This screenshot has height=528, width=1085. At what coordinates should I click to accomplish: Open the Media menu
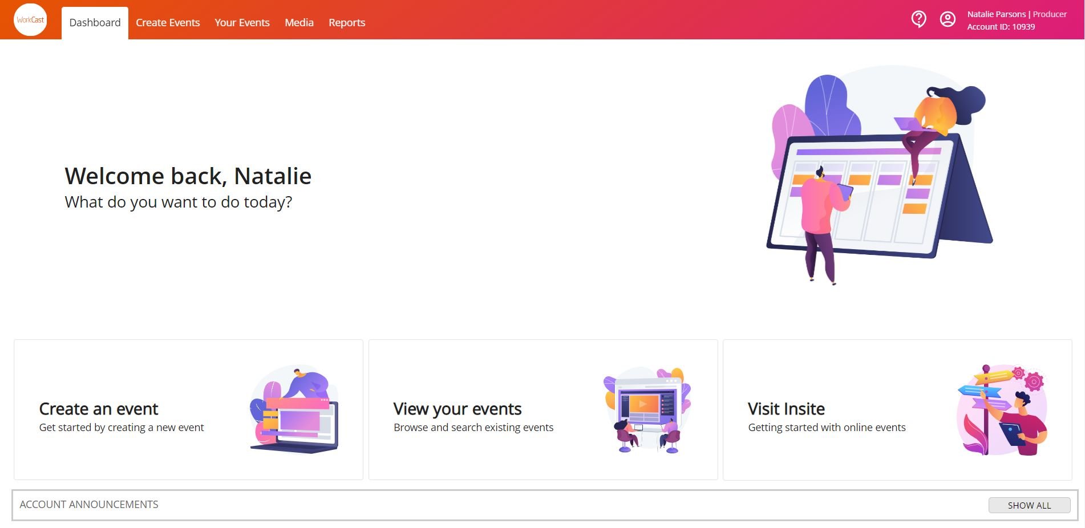pyautogui.click(x=299, y=22)
